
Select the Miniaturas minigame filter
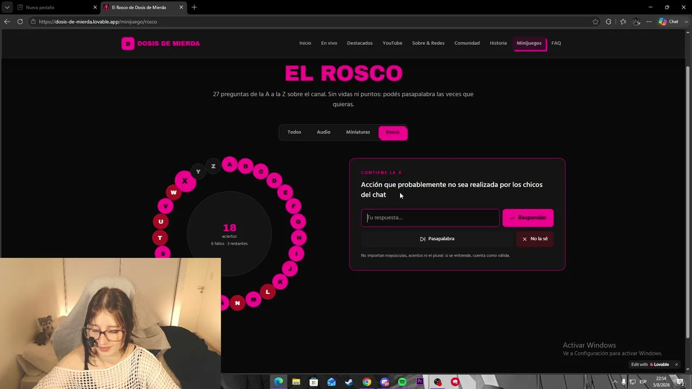click(x=358, y=132)
